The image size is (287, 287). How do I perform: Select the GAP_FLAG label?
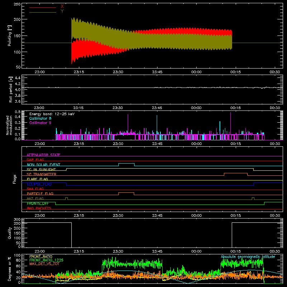(x=36, y=160)
